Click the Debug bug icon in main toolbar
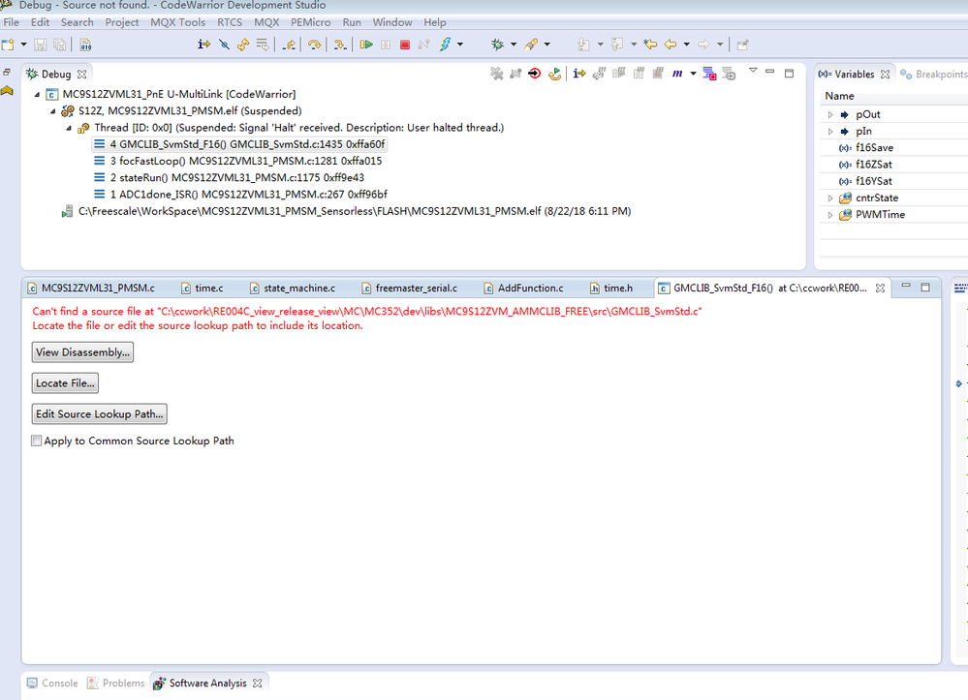The height and width of the screenshot is (700, 968). (x=497, y=45)
